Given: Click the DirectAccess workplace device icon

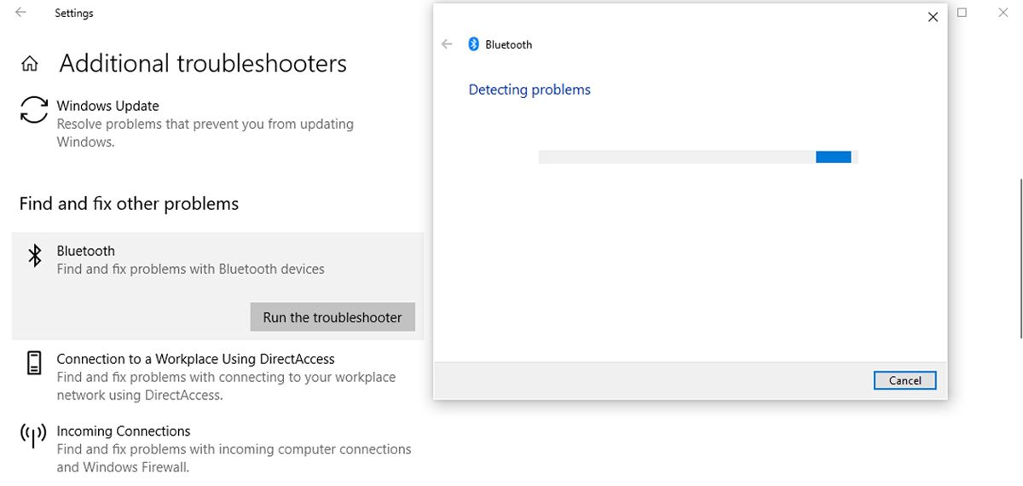Looking at the screenshot, I should [34, 363].
